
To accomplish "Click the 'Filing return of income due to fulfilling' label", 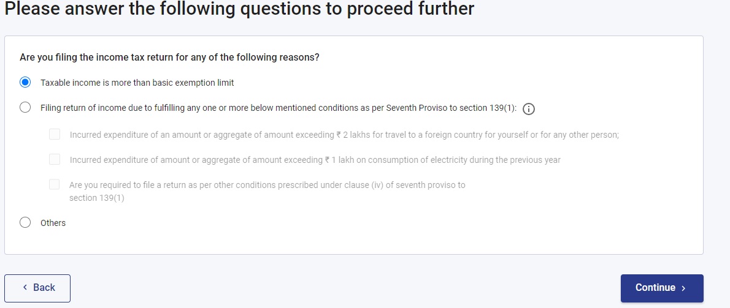I will point(278,108).
